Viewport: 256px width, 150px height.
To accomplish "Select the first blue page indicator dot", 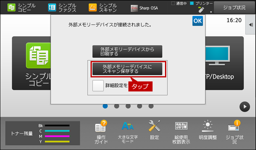I will 105,106.
